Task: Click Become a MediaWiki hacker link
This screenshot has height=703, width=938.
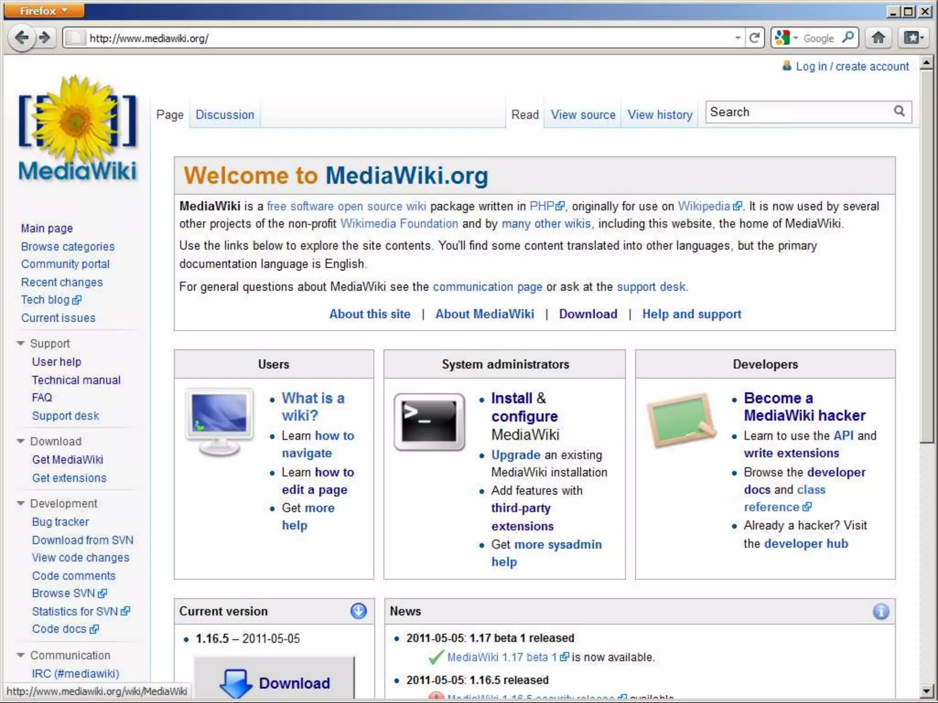Action: tap(805, 406)
